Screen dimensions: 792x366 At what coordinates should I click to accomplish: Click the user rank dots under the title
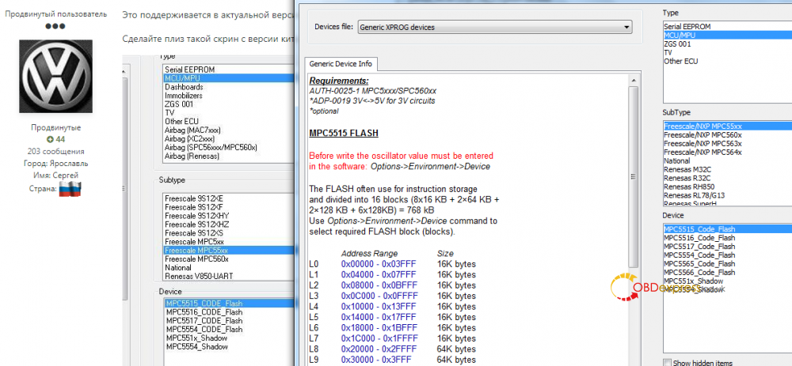(x=55, y=26)
